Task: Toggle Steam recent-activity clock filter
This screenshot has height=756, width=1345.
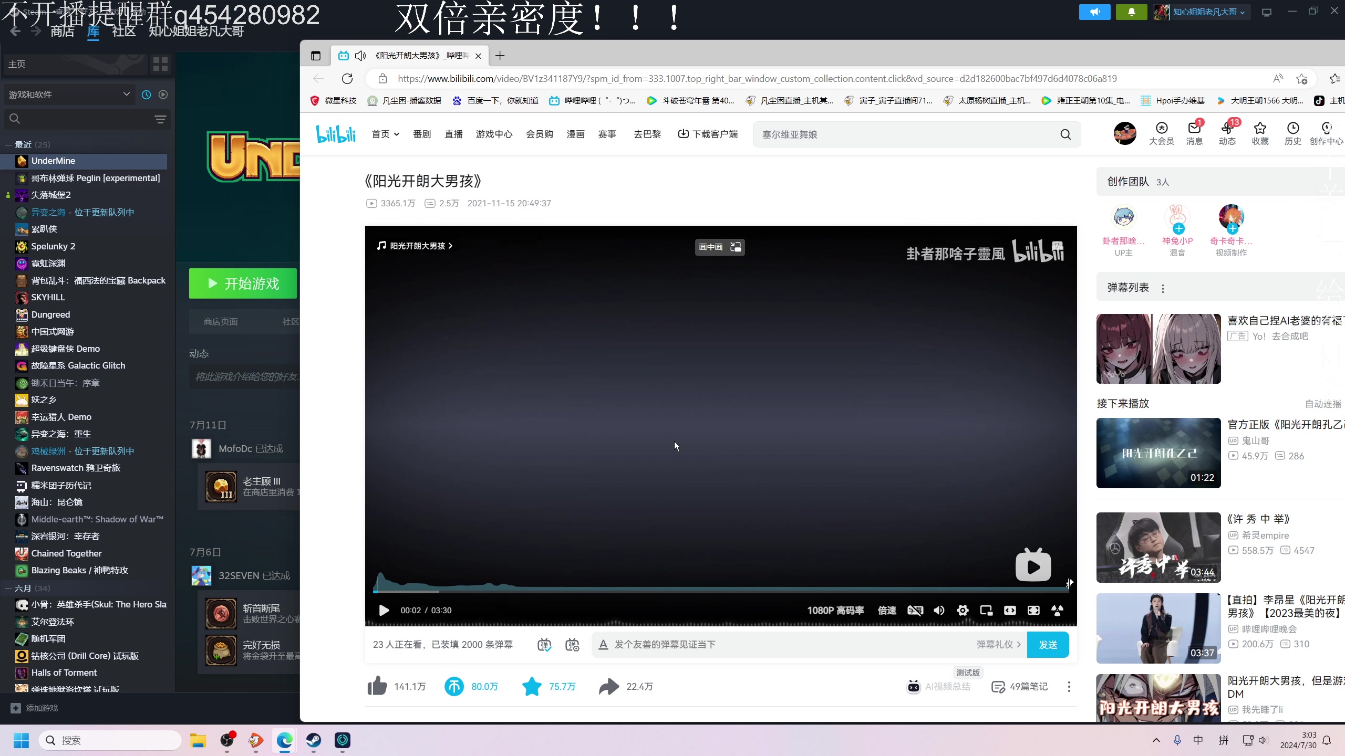Action: 146,94
